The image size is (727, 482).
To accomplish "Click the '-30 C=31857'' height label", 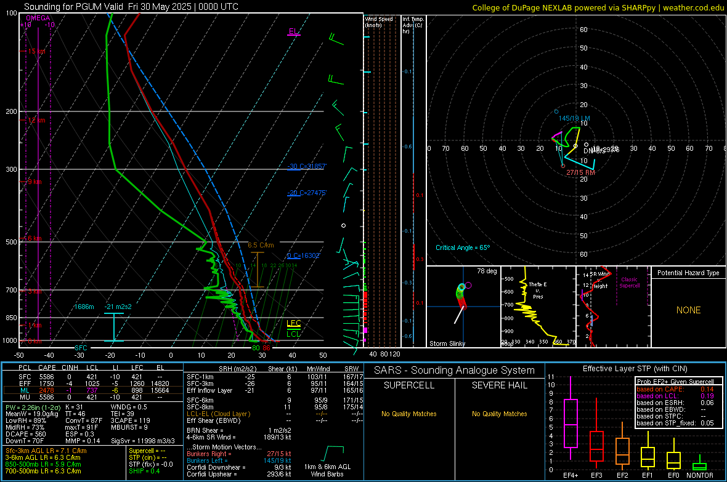I will point(307,166).
